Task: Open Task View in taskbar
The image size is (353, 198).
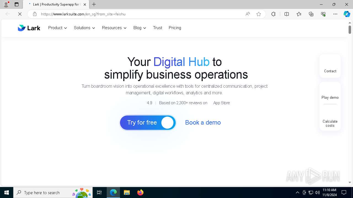Action: click(x=99, y=193)
